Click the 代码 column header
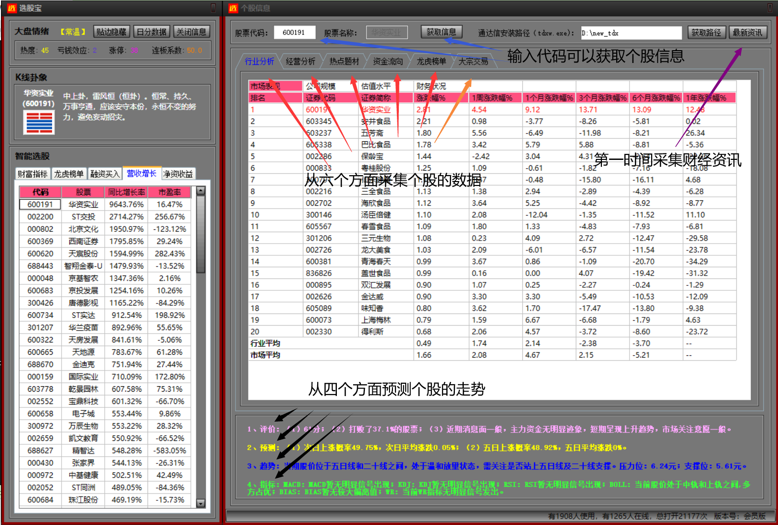This screenshot has height=525, width=778. (40, 192)
